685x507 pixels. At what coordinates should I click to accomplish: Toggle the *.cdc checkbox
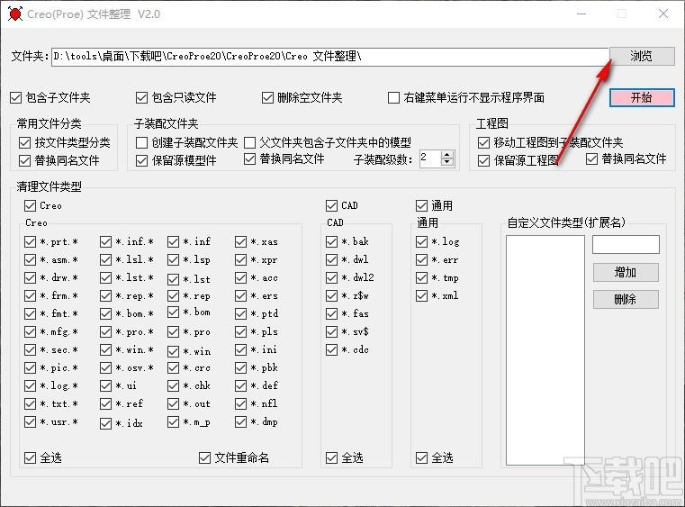pos(331,349)
